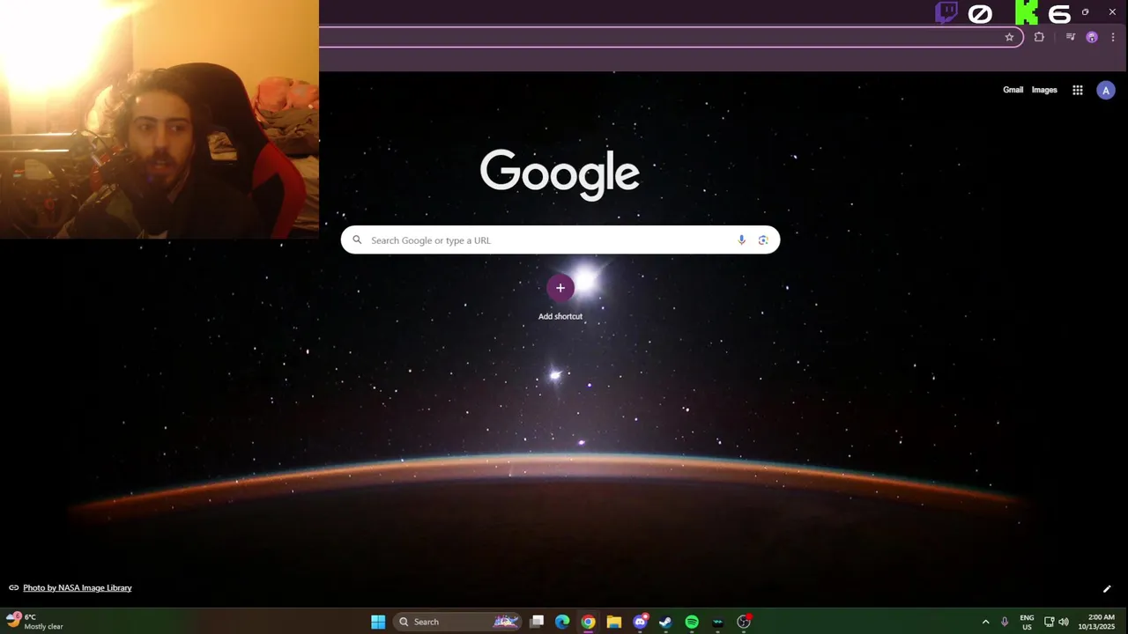This screenshot has width=1128, height=634.
Task: Open Task View from the taskbar
Action: click(537, 622)
